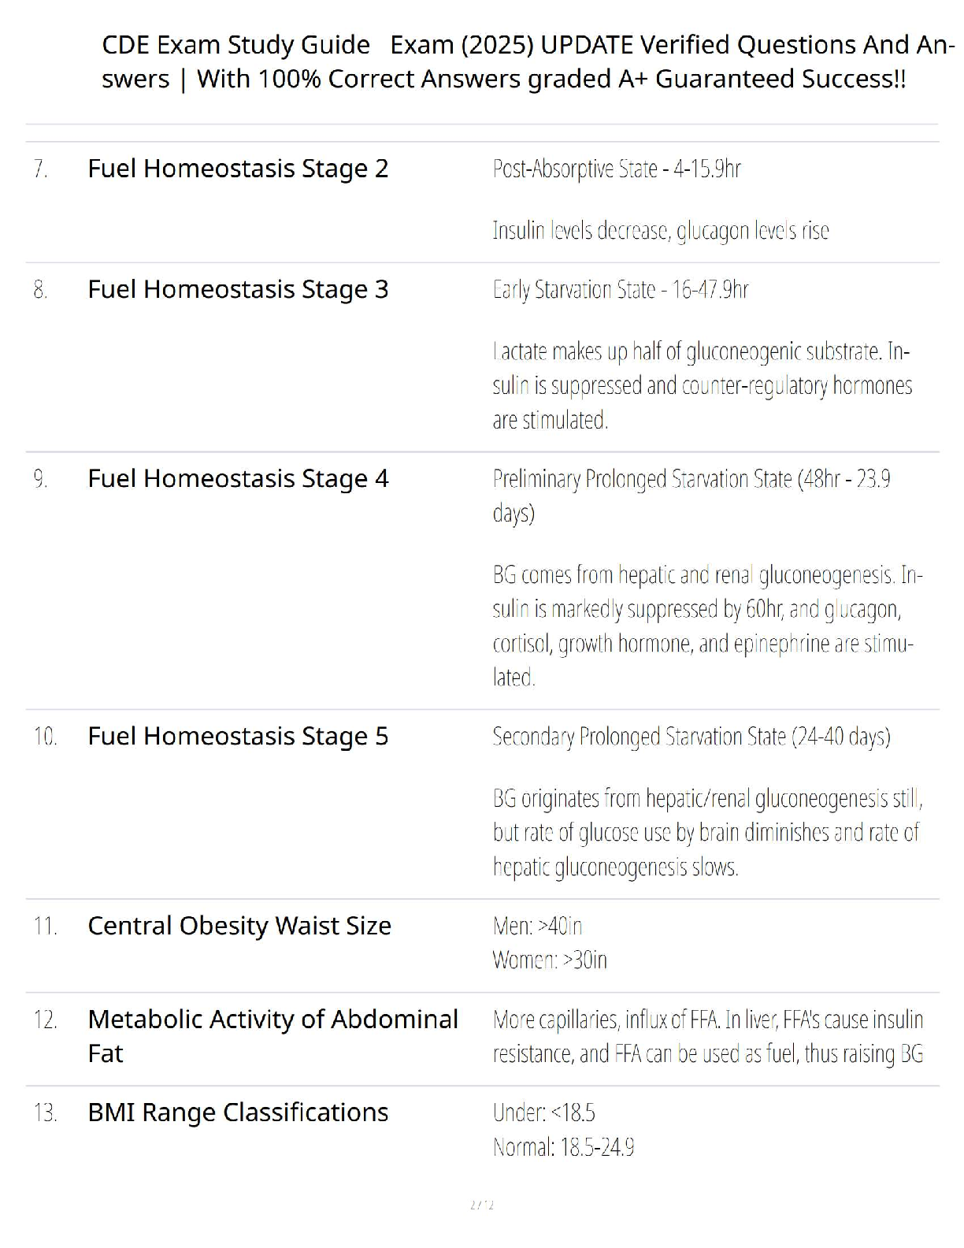The image size is (964, 1248).
Task: Click the Men: >40in value
Action: click(x=537, y=925)
